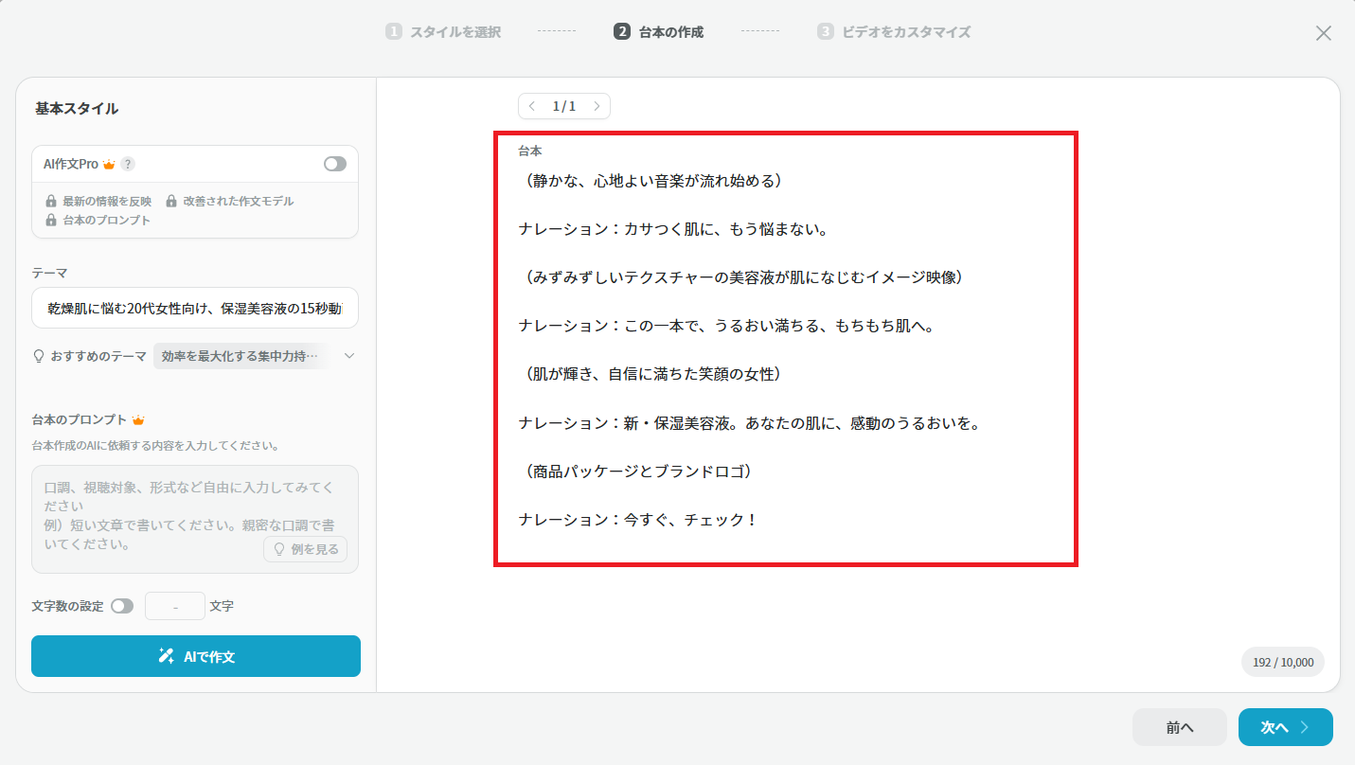Click the 192 / 10,000 character counter
The height and width of the screenshot is (765, 1355).
point(1283,663)
